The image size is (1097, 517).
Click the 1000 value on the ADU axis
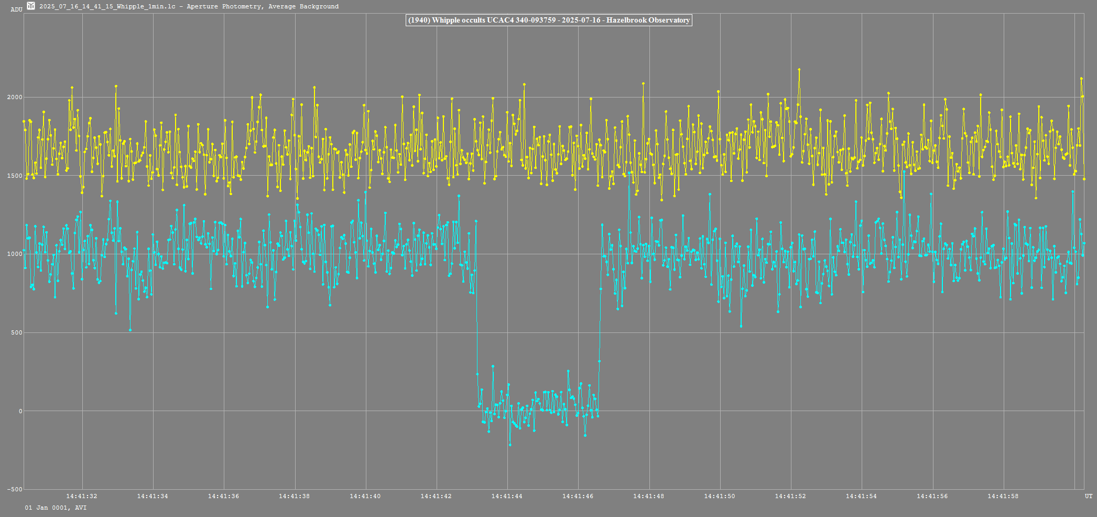pyautogui.click(x=15, y=254)
